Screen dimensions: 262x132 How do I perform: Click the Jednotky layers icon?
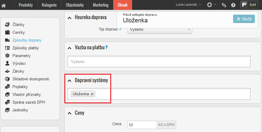pos(7,110)
